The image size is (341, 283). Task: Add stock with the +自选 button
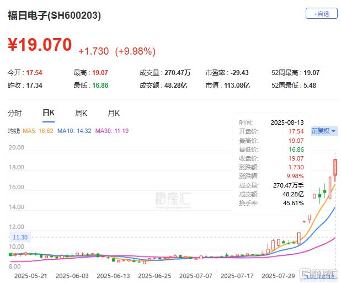click(322, 14)
